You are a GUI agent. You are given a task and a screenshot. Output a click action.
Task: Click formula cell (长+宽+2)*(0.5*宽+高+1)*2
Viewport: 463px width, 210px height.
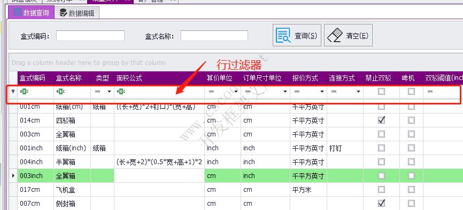pos(159,161)
